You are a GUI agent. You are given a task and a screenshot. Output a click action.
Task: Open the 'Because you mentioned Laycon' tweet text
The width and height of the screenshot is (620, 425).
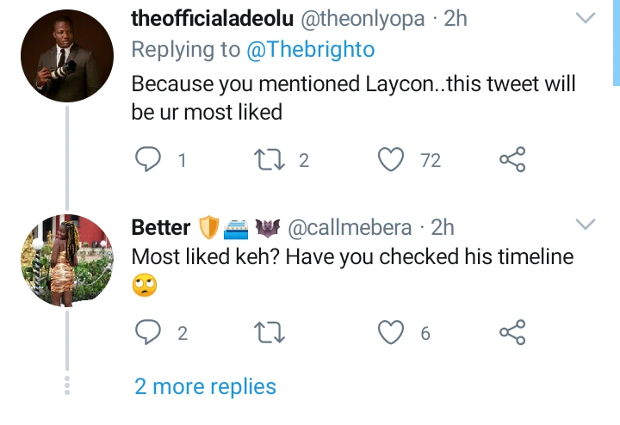pyautogui.click(x=353, y=97)
